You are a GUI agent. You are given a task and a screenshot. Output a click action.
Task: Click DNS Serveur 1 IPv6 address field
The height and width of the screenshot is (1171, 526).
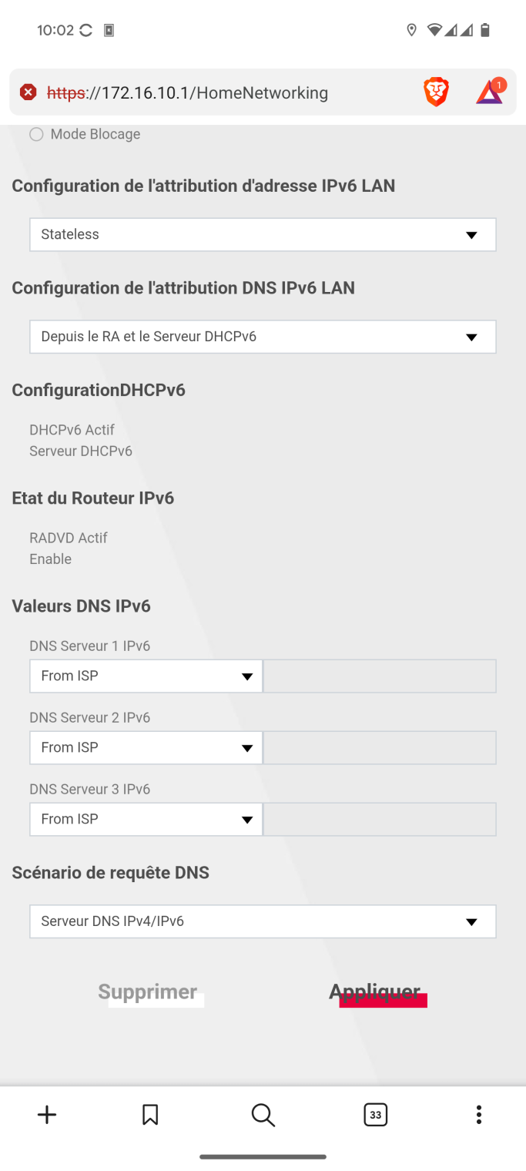[380, 676]
